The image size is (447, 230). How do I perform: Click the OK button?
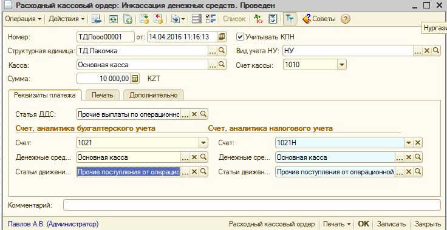pos(363,224)
